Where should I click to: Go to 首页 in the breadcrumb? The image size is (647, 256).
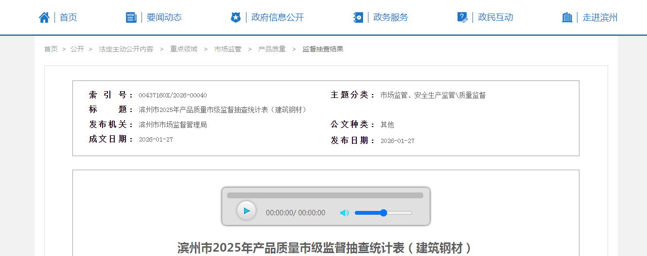51,49
